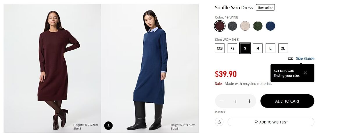349x133 pixels.
Task: Choose size M
Action: point(258,48)
